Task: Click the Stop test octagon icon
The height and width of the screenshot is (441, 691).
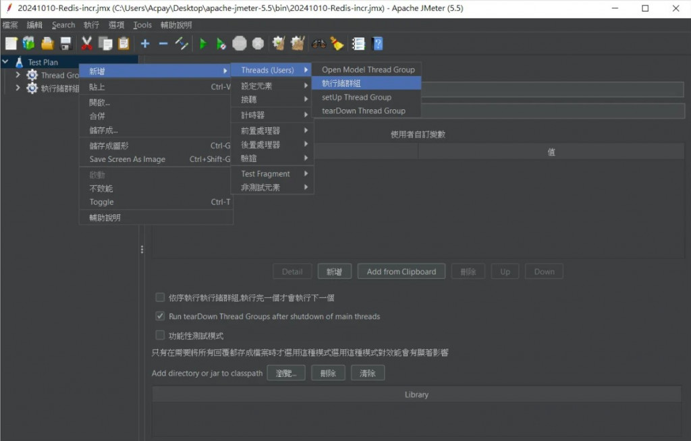Action: tap(240, 44)
